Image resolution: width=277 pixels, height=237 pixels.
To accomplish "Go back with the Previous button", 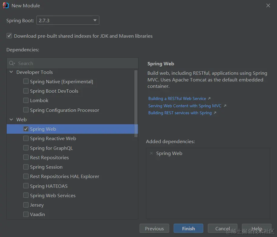I will pos(154,228).
